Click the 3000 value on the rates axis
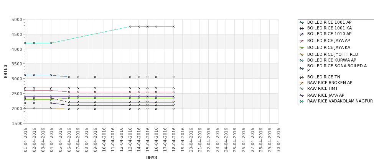Image resolution: width=374 pixels, height=164 pixels. [x=17, y=79]
